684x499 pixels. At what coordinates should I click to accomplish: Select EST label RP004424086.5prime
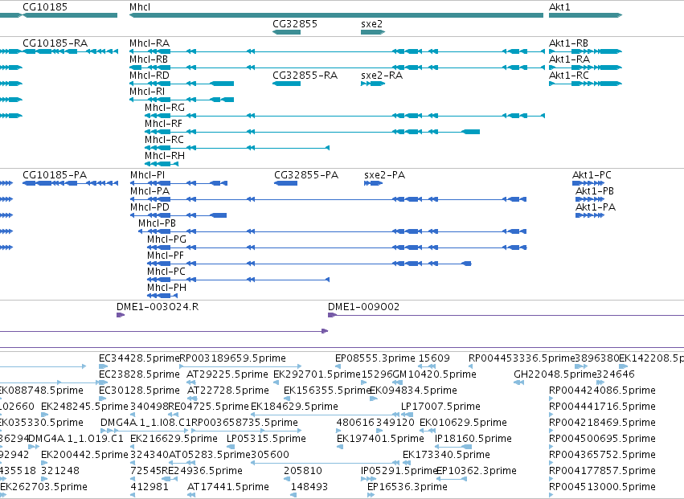tap(602, 391)
